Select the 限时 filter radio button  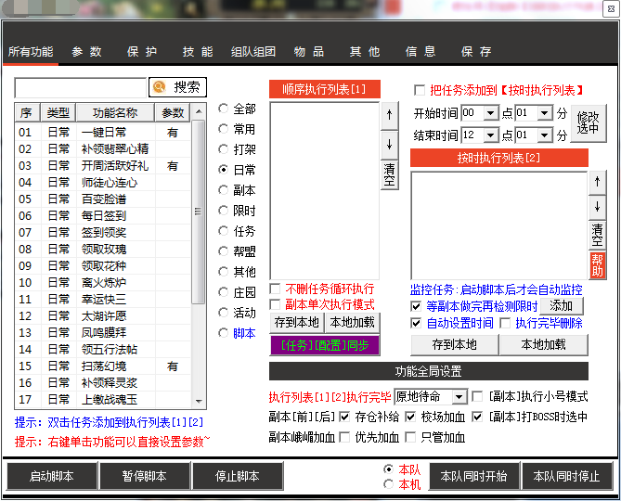coord(224,211)
